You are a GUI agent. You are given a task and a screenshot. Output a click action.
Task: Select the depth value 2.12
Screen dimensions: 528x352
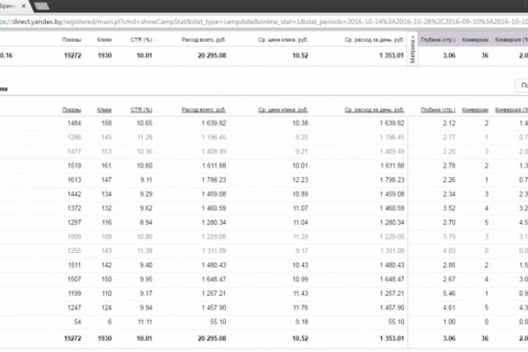450,123
